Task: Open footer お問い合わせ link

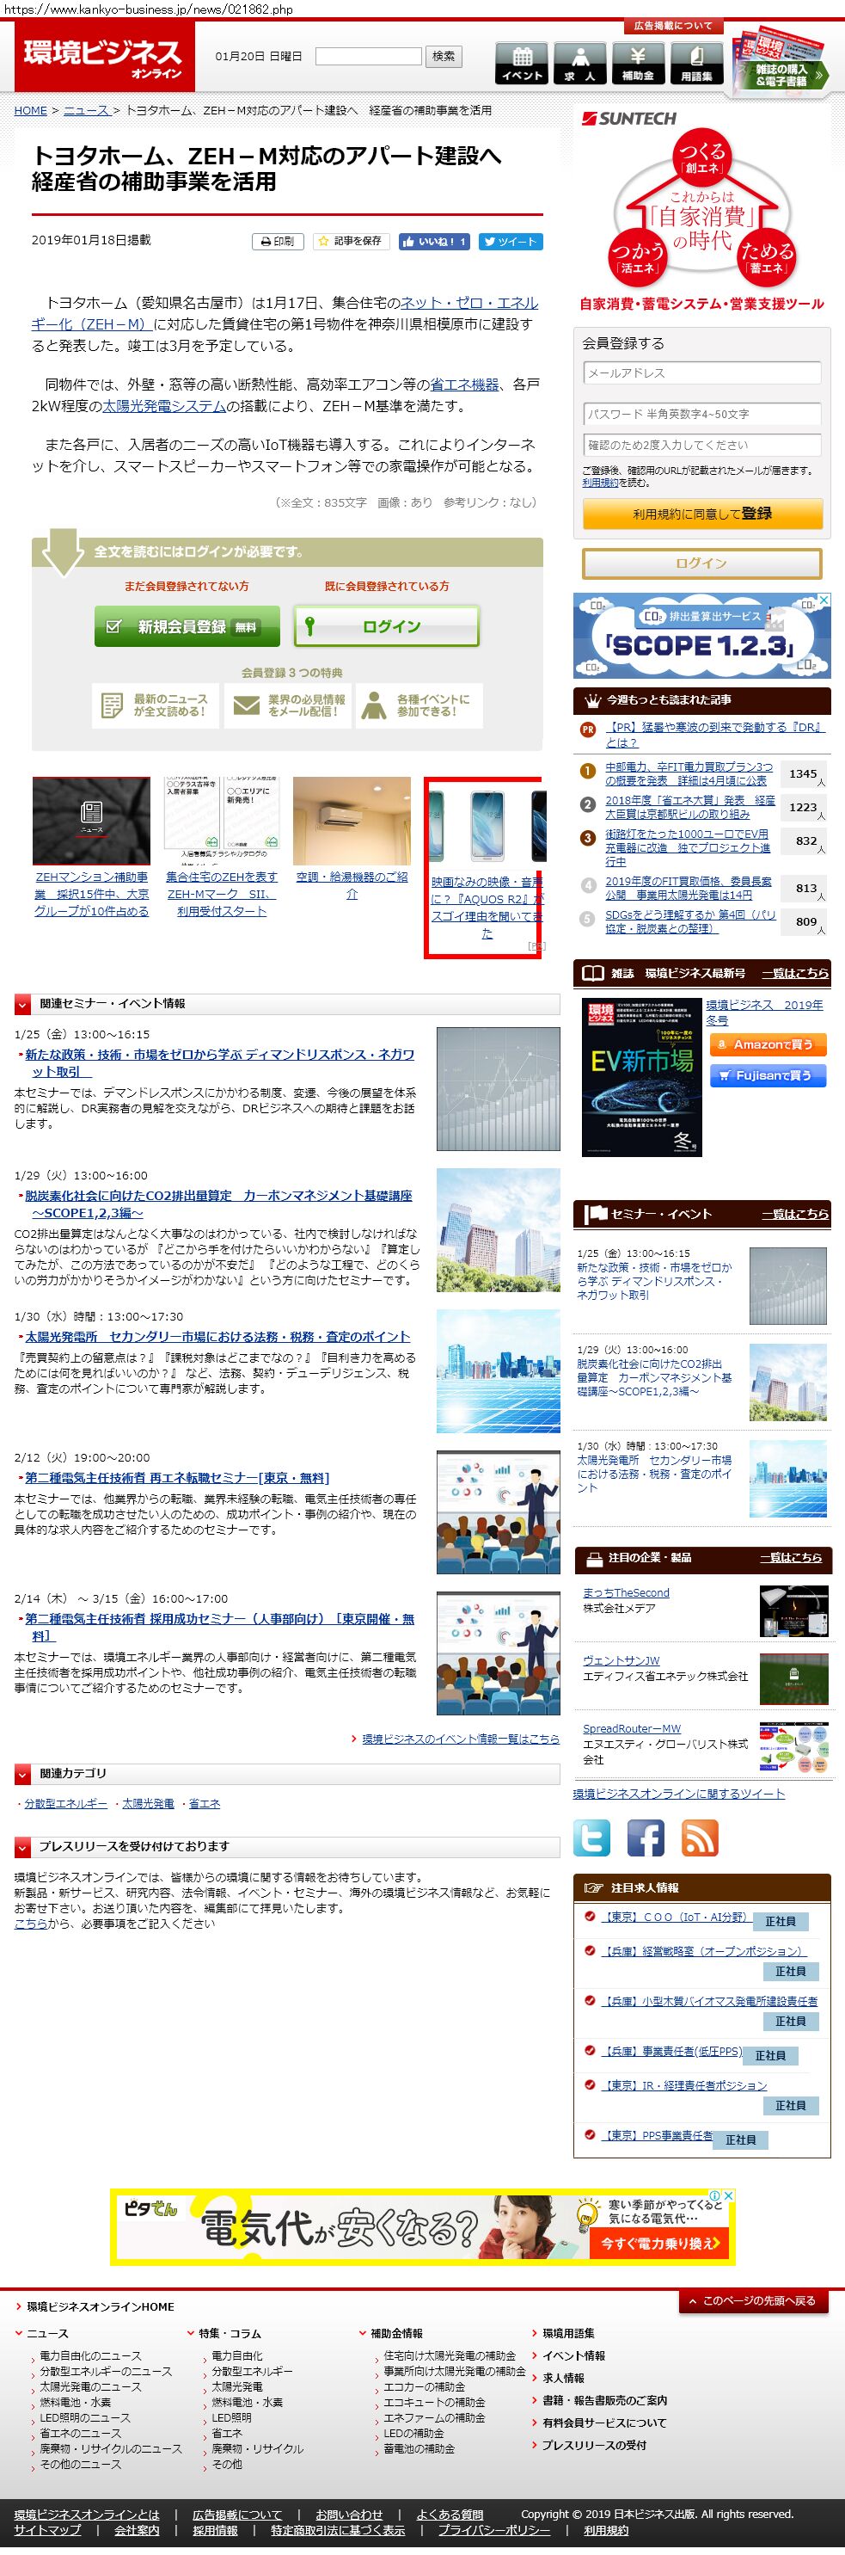Action: coord(349,2515)
